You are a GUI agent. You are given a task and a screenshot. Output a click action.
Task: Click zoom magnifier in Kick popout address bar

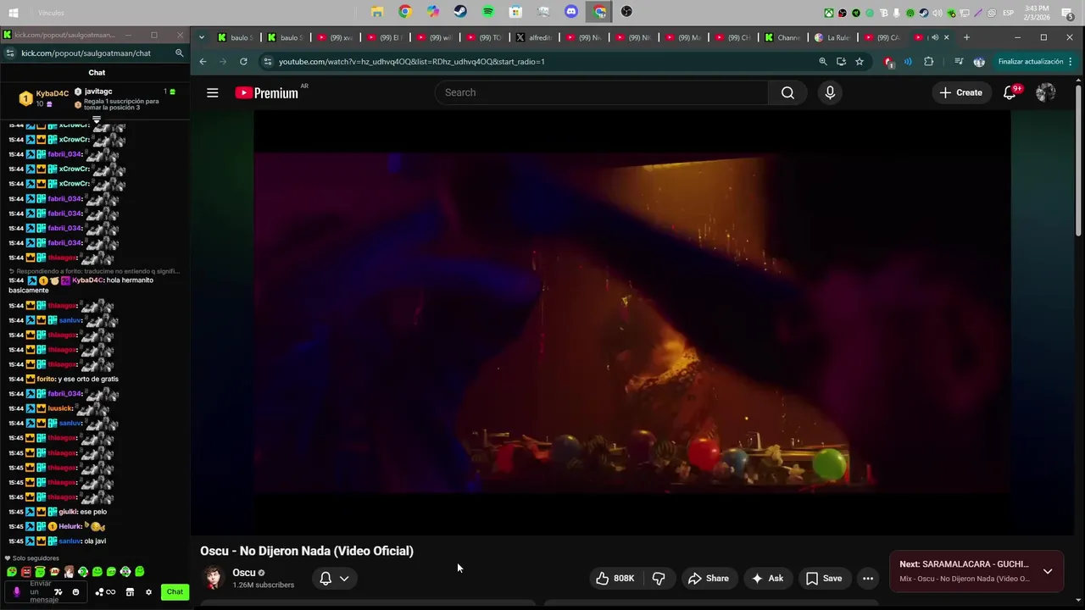(x=179, y=53)
